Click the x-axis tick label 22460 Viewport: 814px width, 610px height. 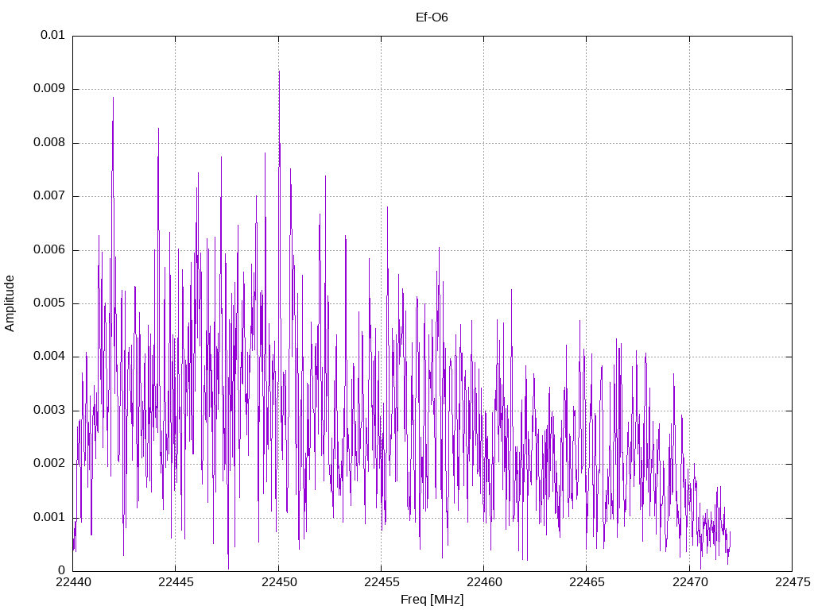tap(484, 582)
